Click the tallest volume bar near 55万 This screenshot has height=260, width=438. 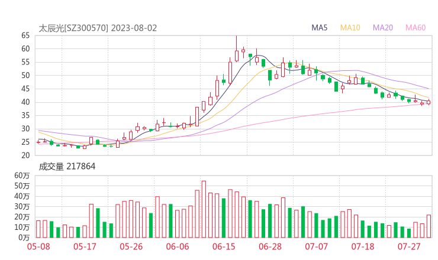click(x=204, y=209)
